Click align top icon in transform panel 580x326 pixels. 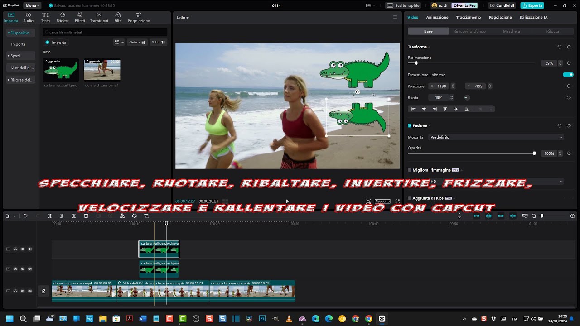445,109
